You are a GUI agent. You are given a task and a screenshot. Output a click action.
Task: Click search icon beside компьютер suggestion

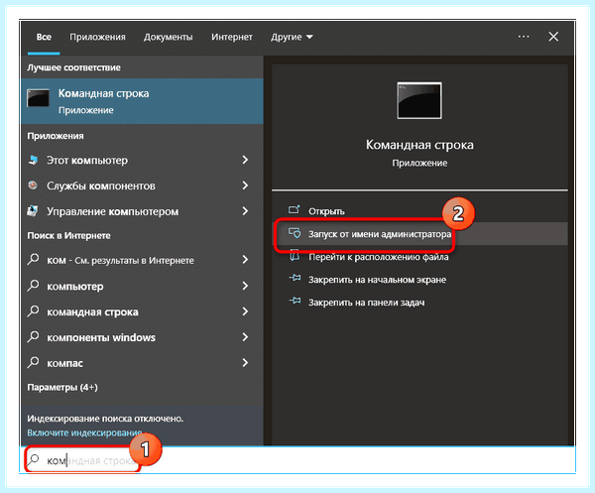33,286
